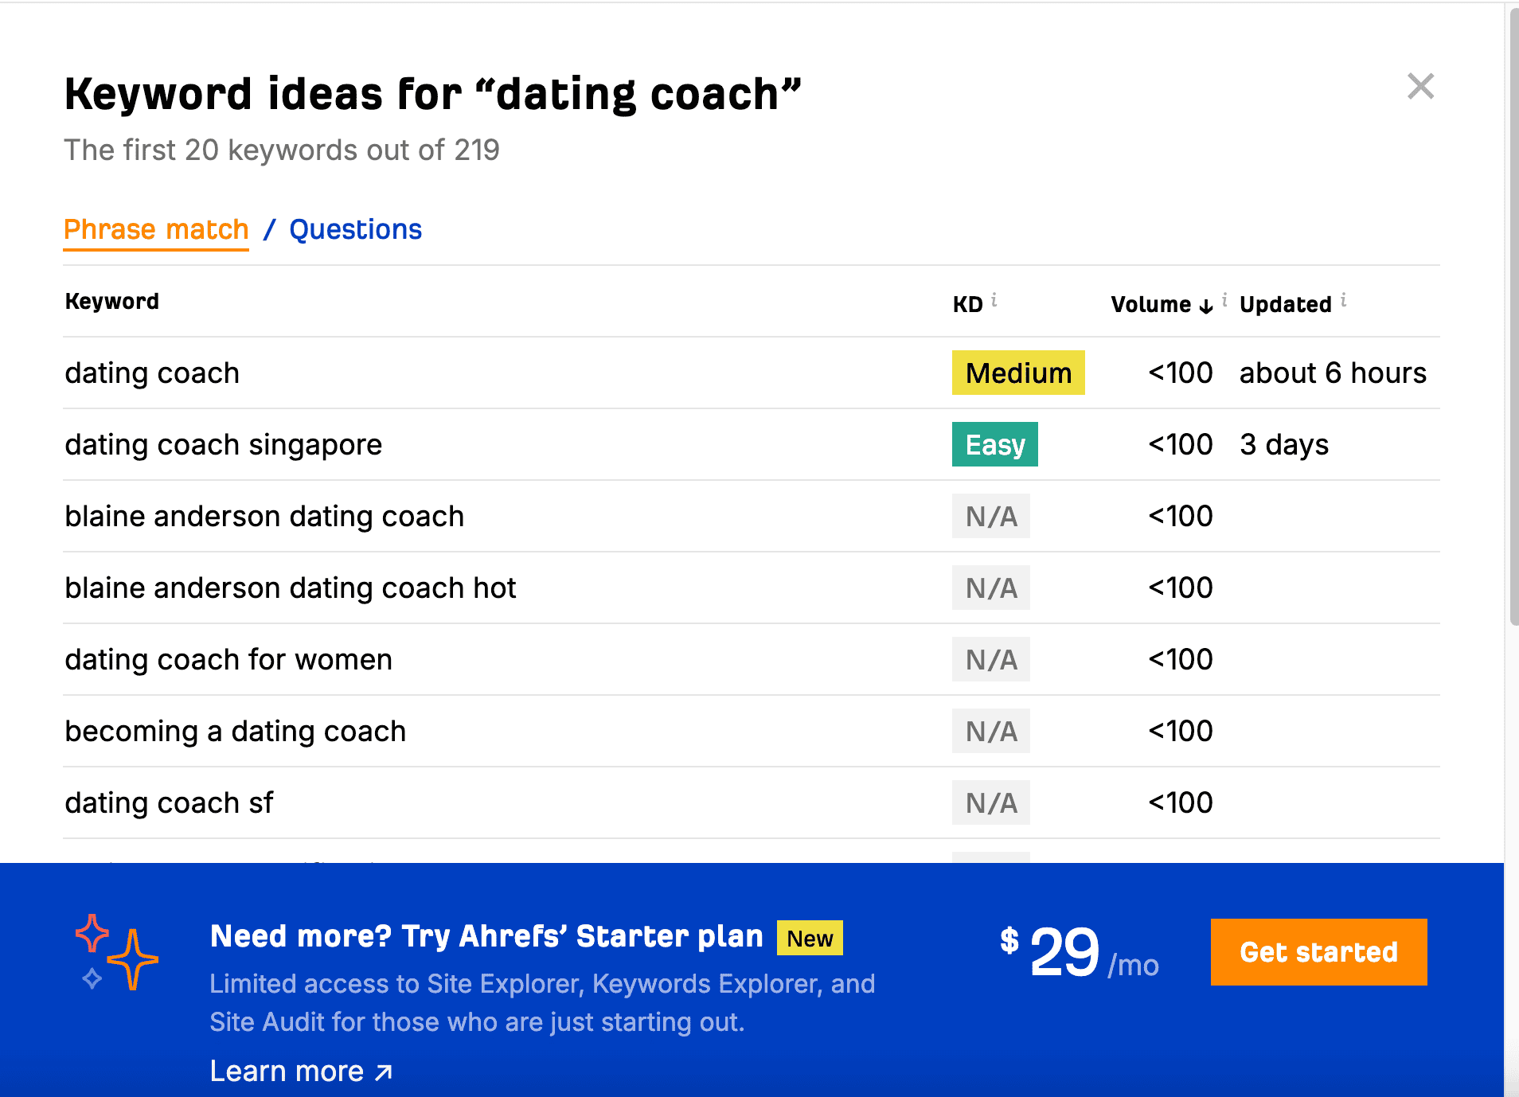Select the "dating coach singapore" keyword
1519x1097 pixels.
pos(224,444)
